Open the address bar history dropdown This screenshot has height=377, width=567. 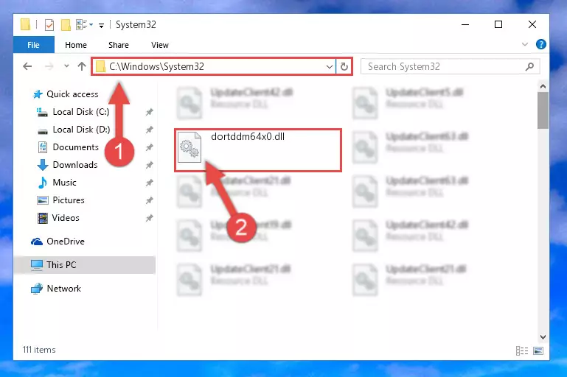click(329, 67)
